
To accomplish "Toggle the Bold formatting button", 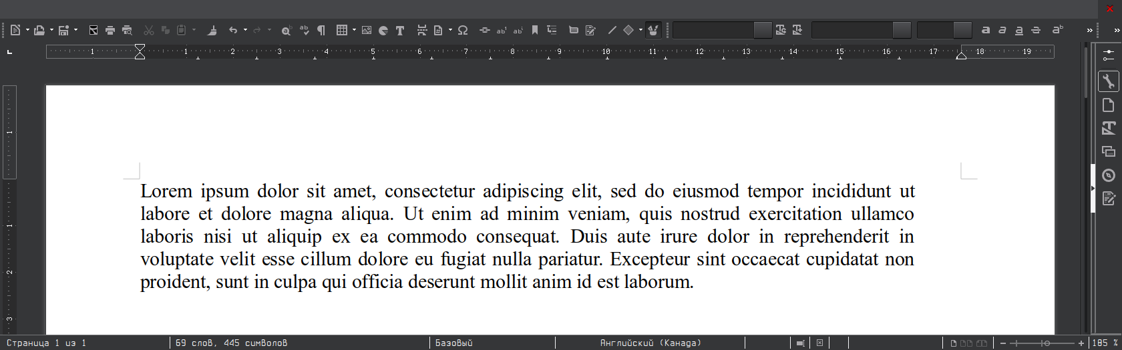I will 986,30.
